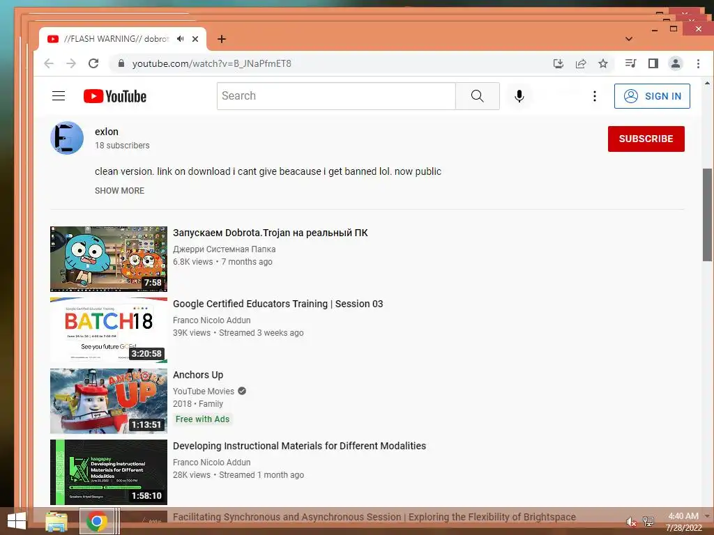Click the '2018 • Family' metadata text

[198, 403]
